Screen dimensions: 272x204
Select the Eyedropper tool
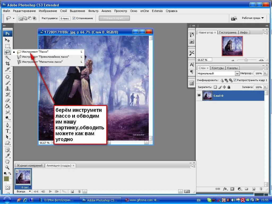pyautogui.click(x=7, y=156)
